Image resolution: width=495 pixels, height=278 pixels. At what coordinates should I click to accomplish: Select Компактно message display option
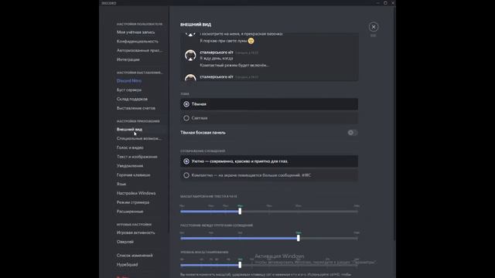coord(269,175)
